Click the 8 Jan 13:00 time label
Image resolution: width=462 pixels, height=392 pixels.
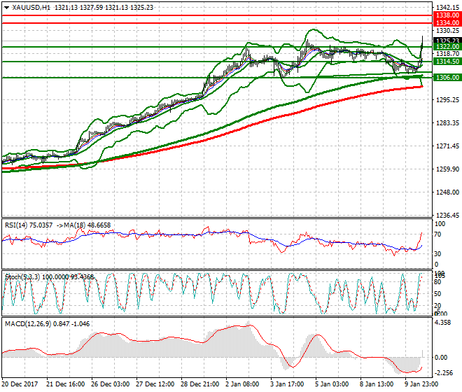coord(377,384)
